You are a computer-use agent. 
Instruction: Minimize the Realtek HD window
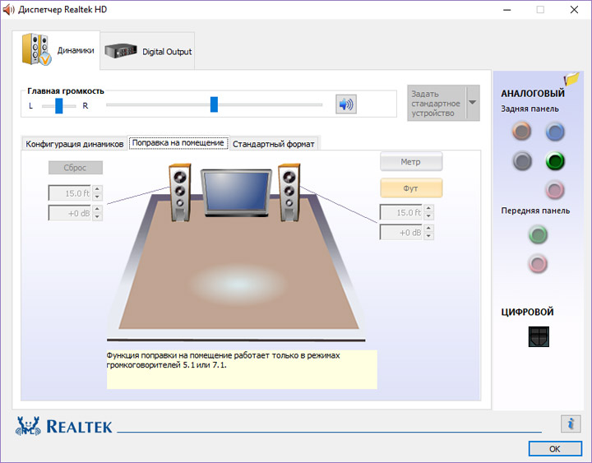coord(506,9)
